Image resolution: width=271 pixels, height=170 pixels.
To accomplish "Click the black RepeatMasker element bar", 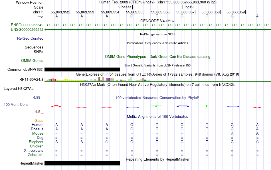I will pyautogui.click(x=82, y=163).
